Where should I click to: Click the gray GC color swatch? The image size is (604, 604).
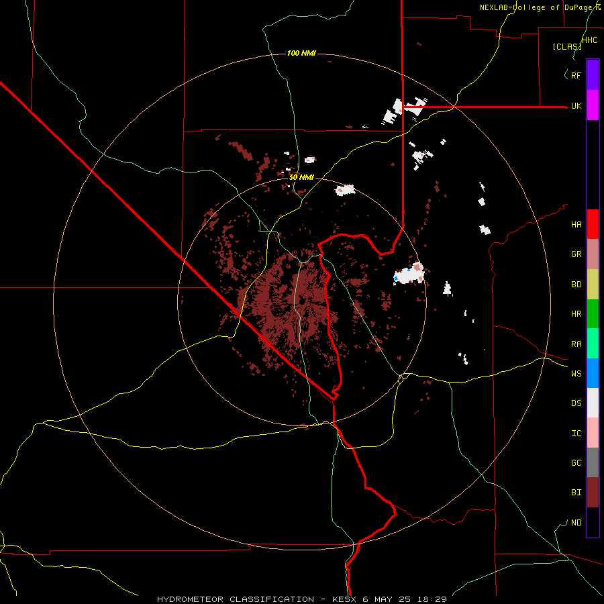click(593, 462)
